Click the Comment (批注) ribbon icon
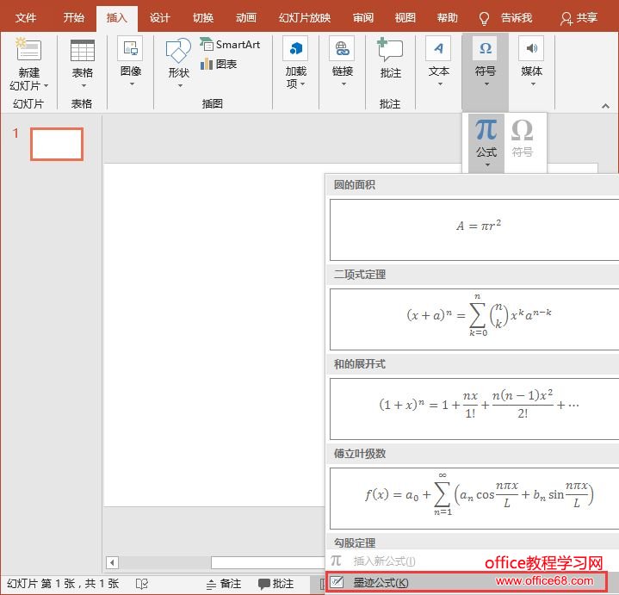The height and width of the screenshot is (595, 619). point(390,52)
